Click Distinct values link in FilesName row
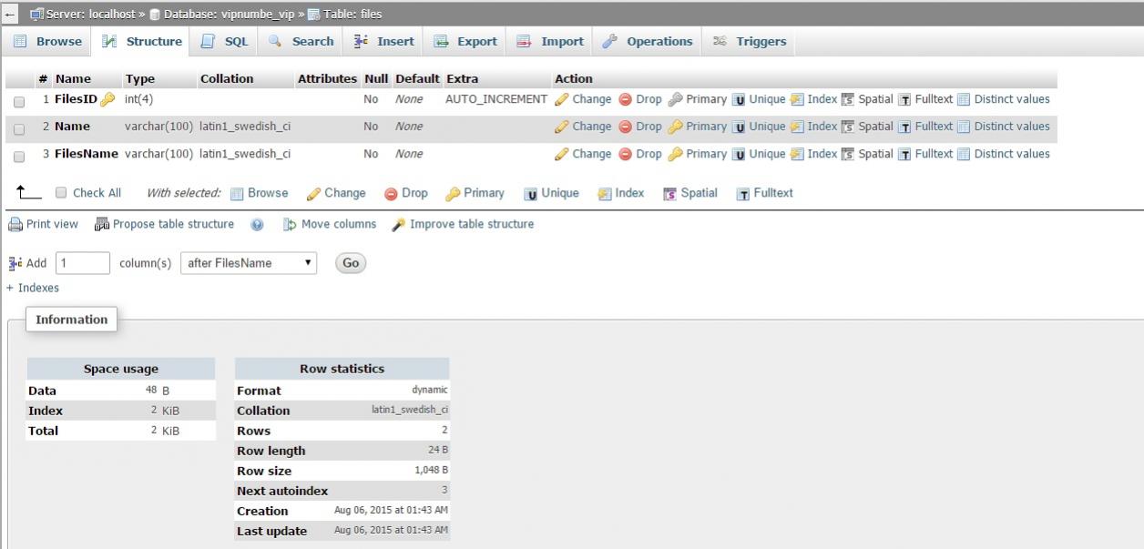Image resolution: width=1144 pixels, height=549 pixels. [1012, 154]
